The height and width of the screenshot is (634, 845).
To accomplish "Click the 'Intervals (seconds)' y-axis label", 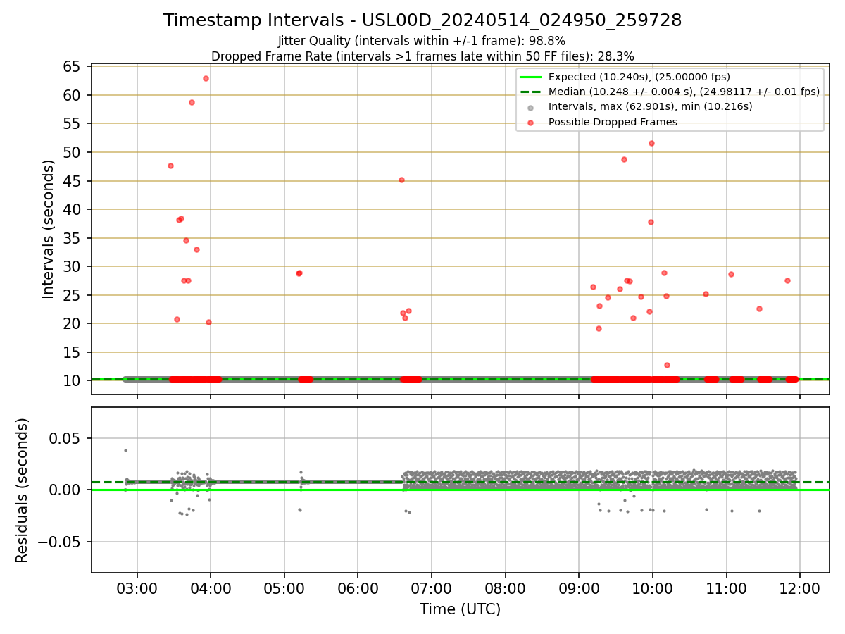I will point(48,229).
